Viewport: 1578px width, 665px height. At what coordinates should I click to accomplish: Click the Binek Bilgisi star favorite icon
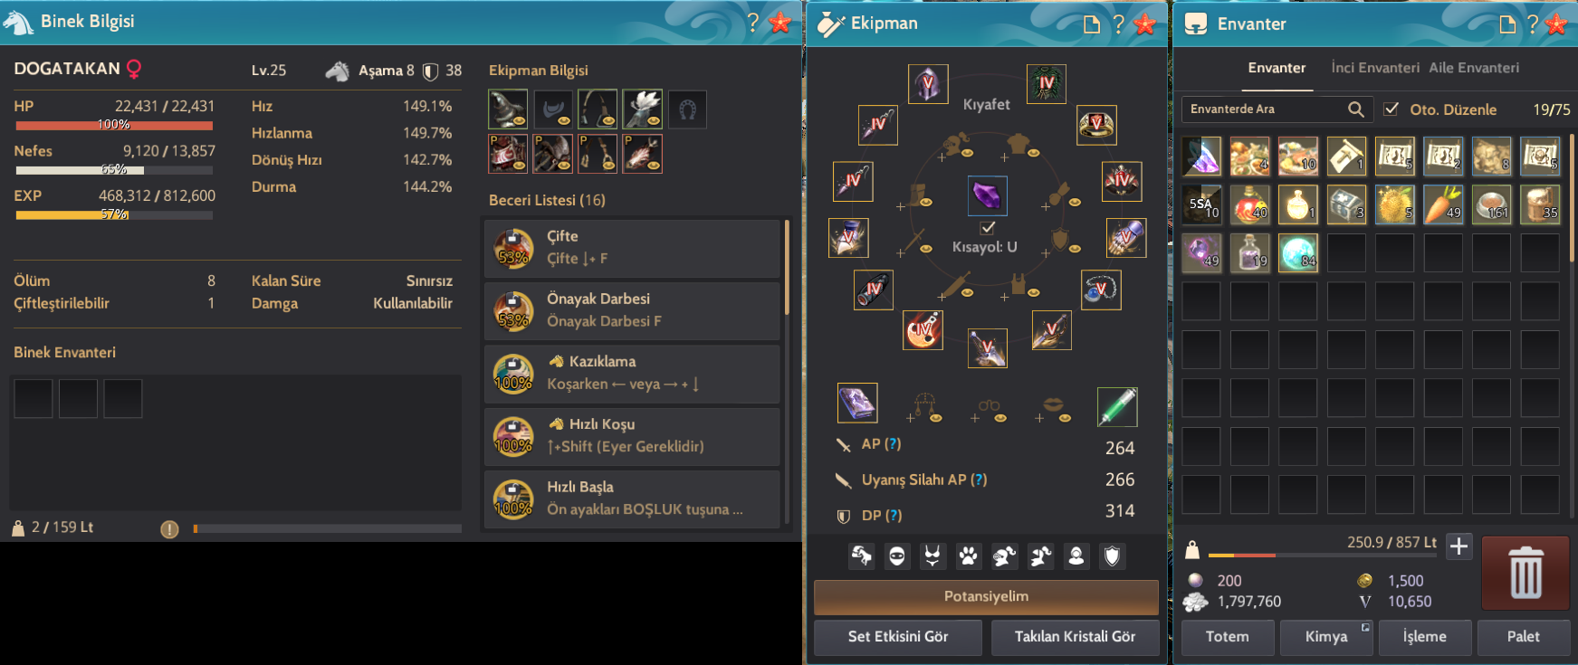779,23
